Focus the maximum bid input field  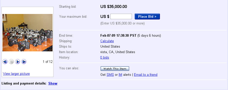click(x=121, y=16)
